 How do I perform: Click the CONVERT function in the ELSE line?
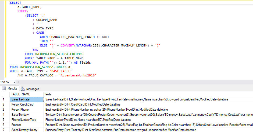click(x=67, y=45)
